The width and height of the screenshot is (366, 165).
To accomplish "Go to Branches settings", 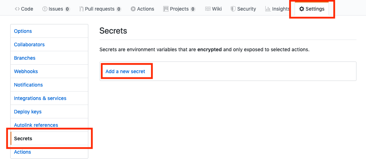I will click(x=49, y=58).
